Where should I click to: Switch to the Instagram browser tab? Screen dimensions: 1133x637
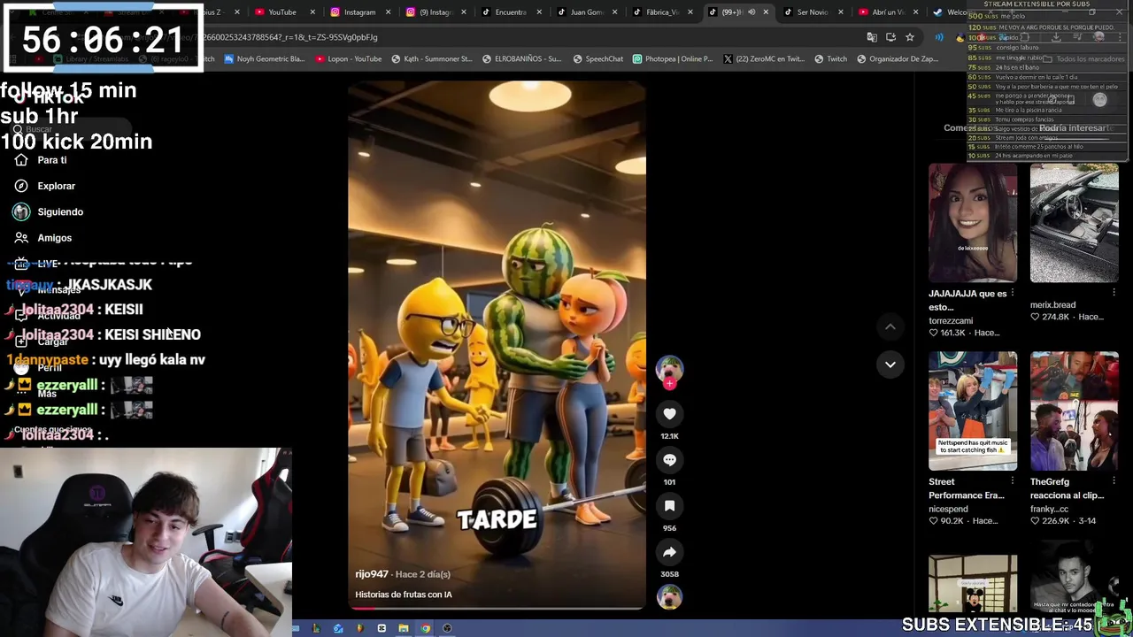point(358,12)
